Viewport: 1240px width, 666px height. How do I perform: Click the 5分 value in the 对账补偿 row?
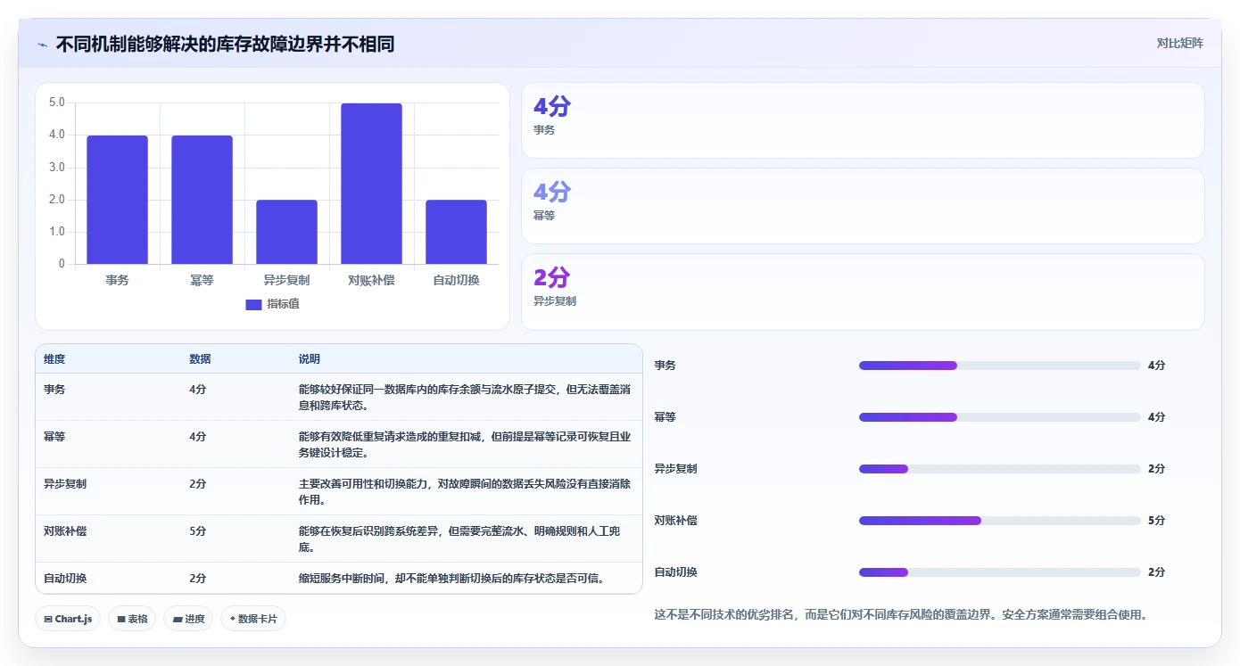pos(198,531)
